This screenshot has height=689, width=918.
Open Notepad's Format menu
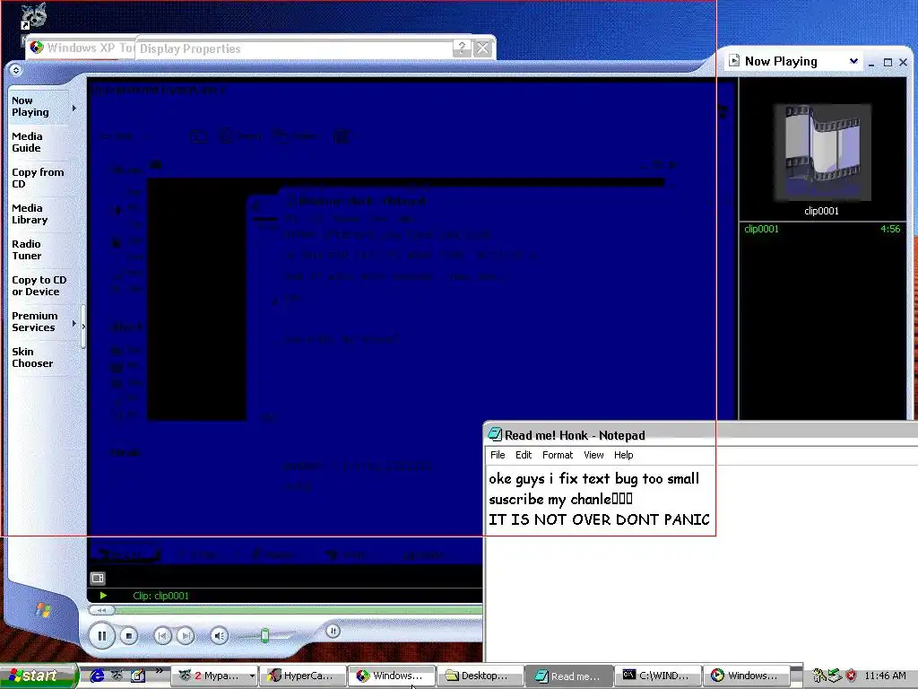coord(558,455)
